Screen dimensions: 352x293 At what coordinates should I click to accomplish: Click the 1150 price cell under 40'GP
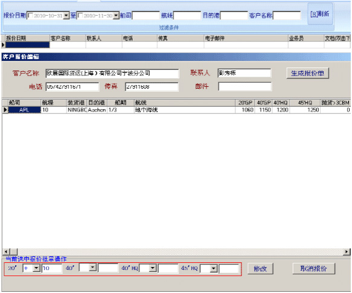click(263, 110)
